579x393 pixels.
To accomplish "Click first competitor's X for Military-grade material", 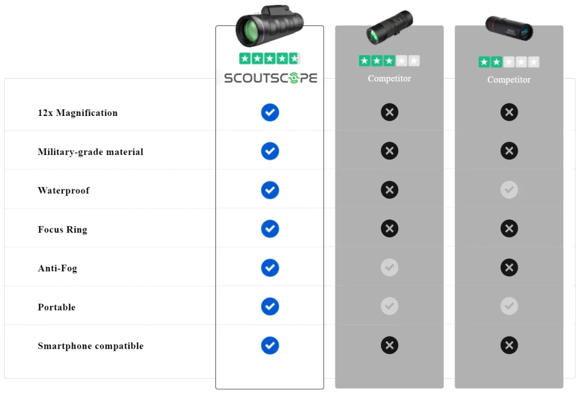I will tap(390, 151).
